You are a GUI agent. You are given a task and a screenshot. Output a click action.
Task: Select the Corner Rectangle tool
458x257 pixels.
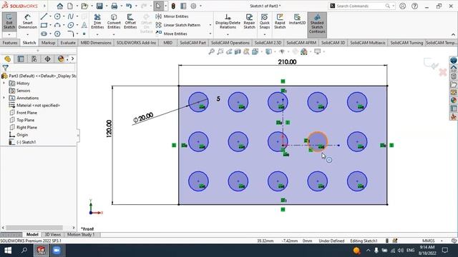click(x=44, y=26)
